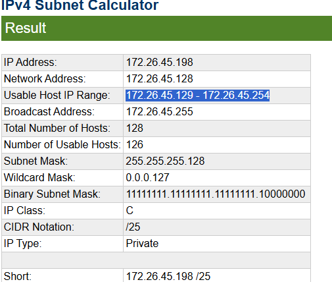Click the IP Address value 172.26.45.198
This screenshot has height=282, width=332.
pyautogui.click(x=160, y=62)
